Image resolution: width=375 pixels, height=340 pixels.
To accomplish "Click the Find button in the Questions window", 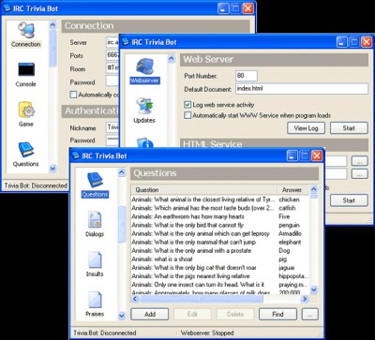I will click(x=277, y=314).
